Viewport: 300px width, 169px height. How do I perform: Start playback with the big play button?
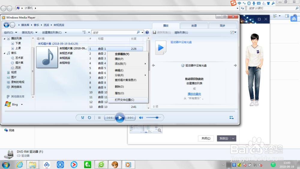pyautogui.click(x=120, y=118)
